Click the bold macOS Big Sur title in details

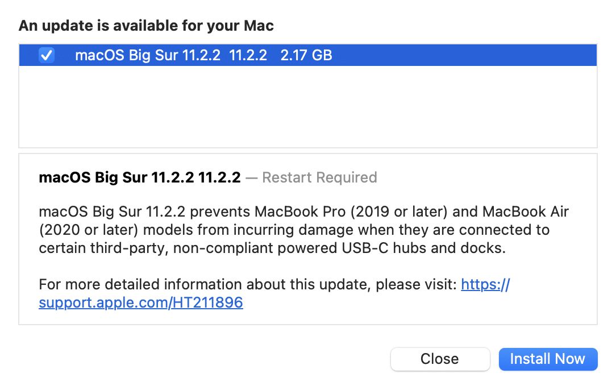139,178
